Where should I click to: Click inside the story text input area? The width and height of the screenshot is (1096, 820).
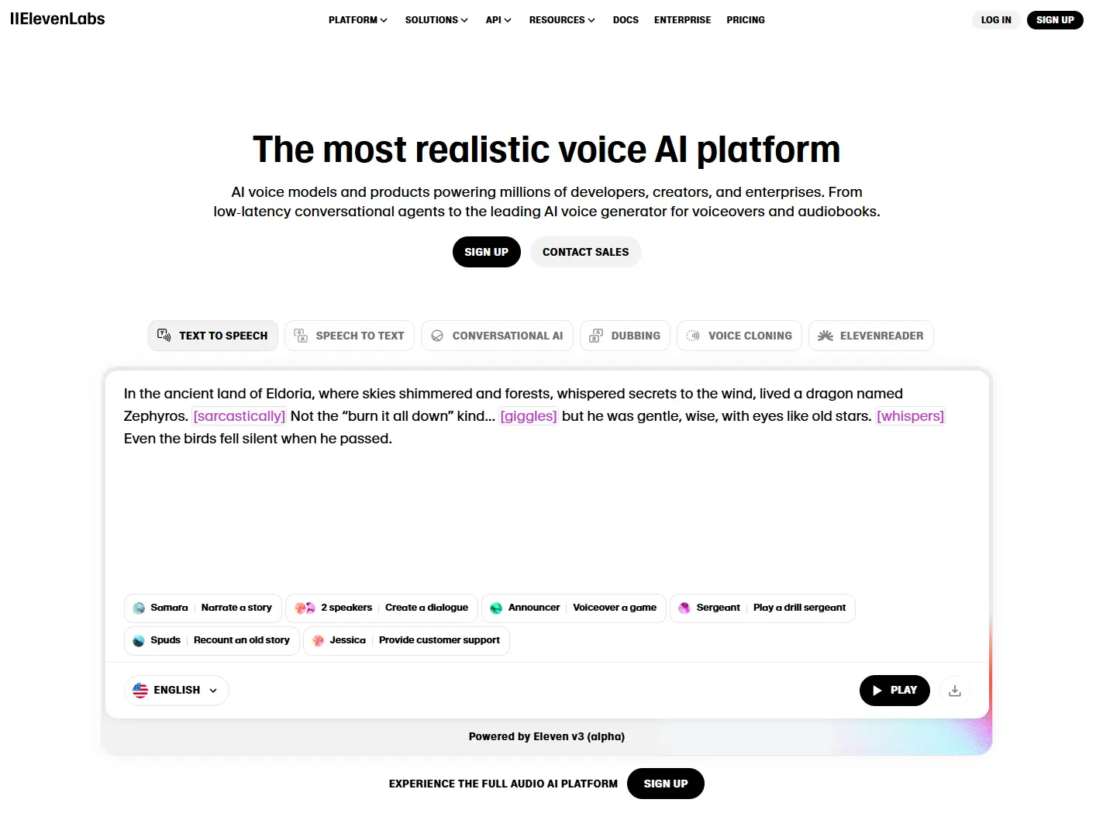pos(546,512)
